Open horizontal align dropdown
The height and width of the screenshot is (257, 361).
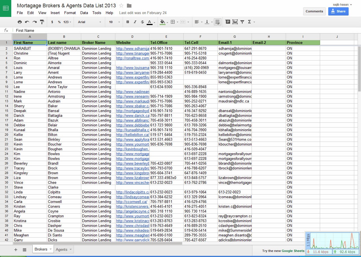[199, 22]
